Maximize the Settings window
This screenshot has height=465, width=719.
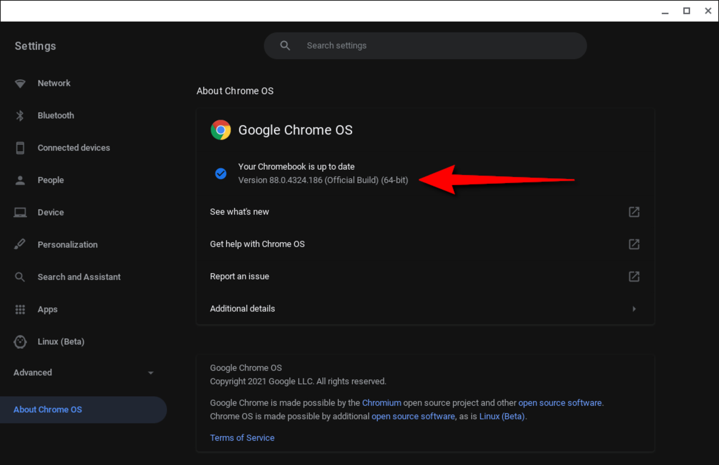point(686,11)
